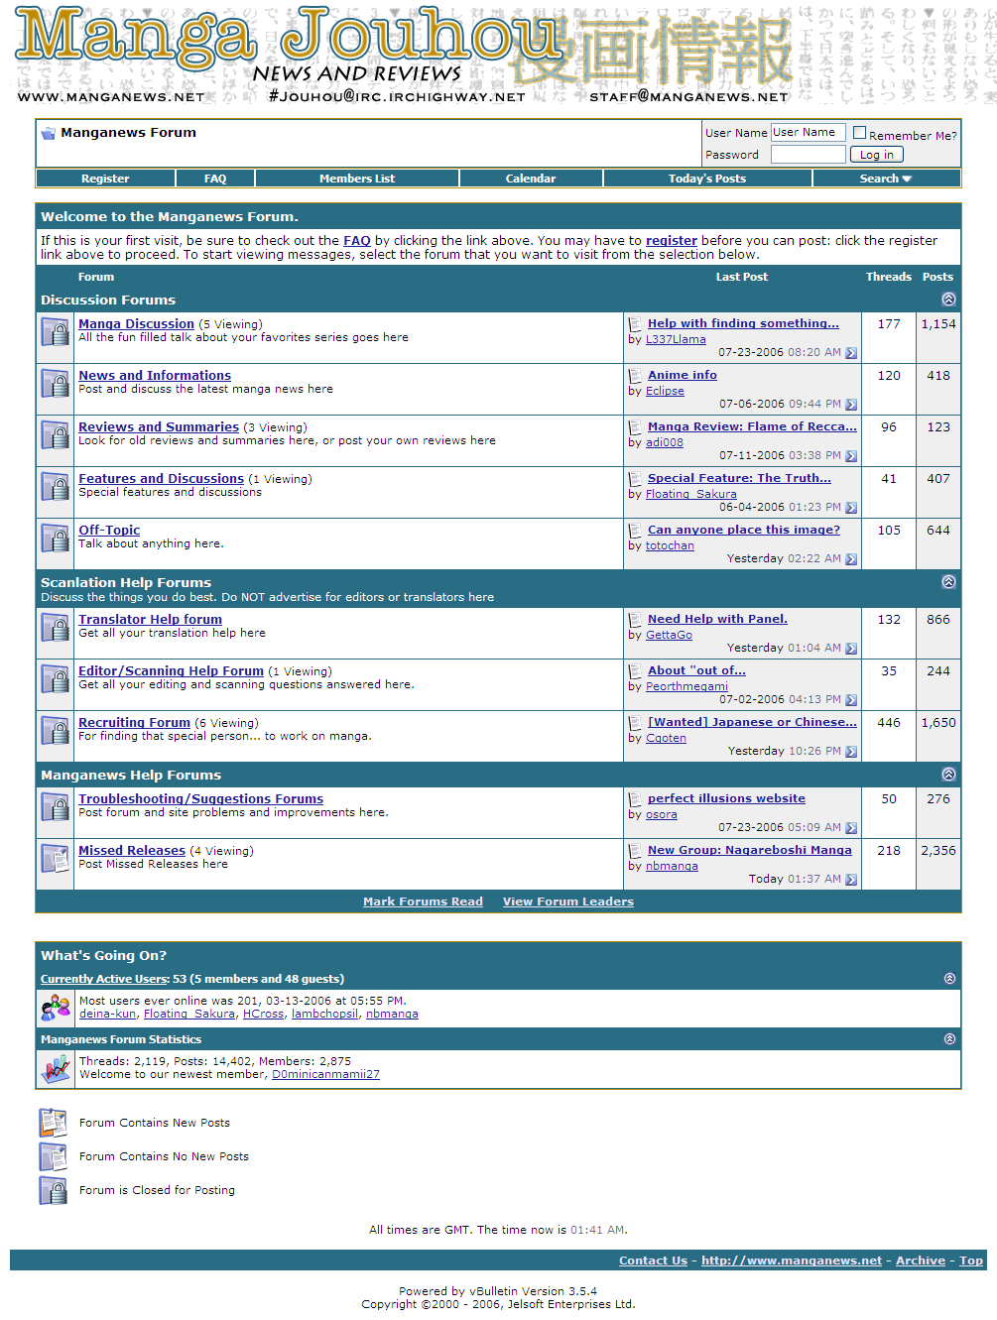The width and height of the screenshot is (997, 1320).
Task: Go to last post arrow for Help with finding something
Action: pyautogui.click(x=851, y=353)
